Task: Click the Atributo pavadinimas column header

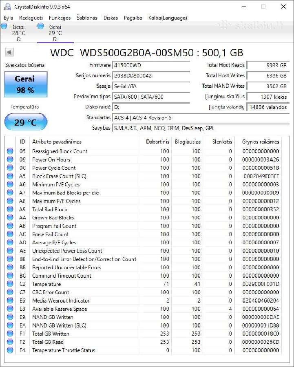Action: click(85, 141)
